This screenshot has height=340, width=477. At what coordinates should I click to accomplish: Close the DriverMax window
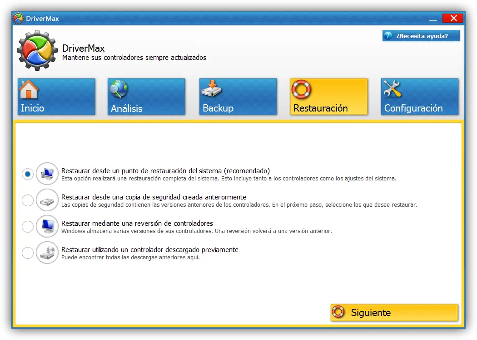click(x=453, y=18)
